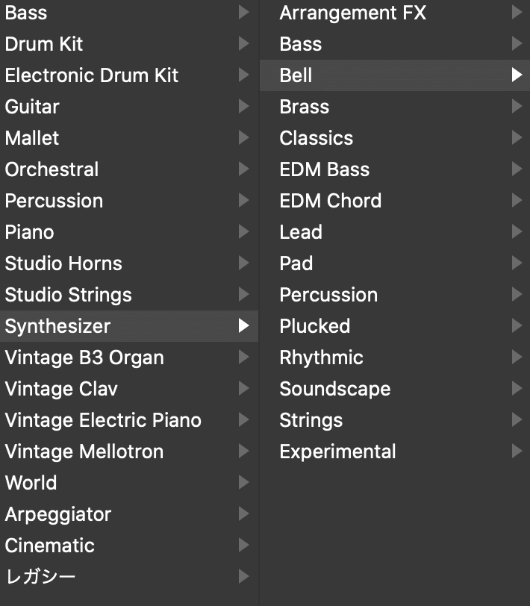Open the Studio Strings category
This screenshot has height=606, width=530.
69,295
